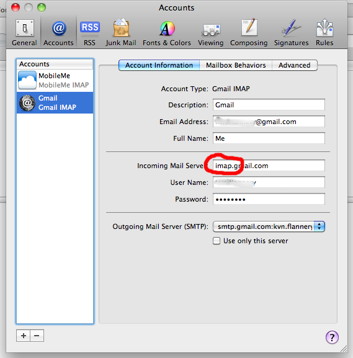Click the Accounts list header
The width and height of the screenshot is (353, 358).
click(x=55, y=64)
